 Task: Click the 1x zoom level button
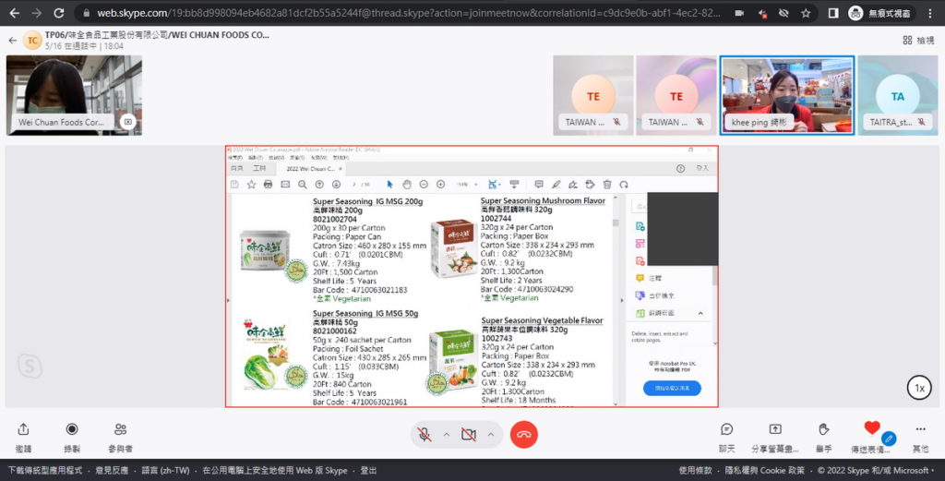(920, 388)
